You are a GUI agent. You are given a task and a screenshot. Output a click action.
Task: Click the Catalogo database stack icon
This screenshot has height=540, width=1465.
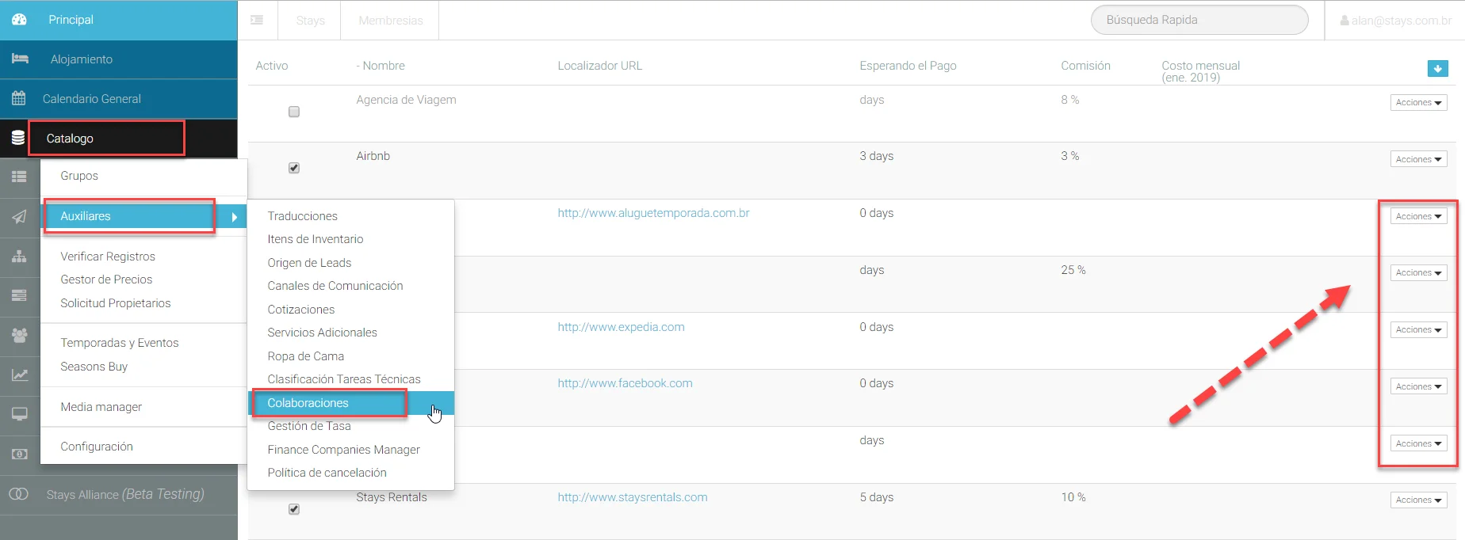(18, 138)
